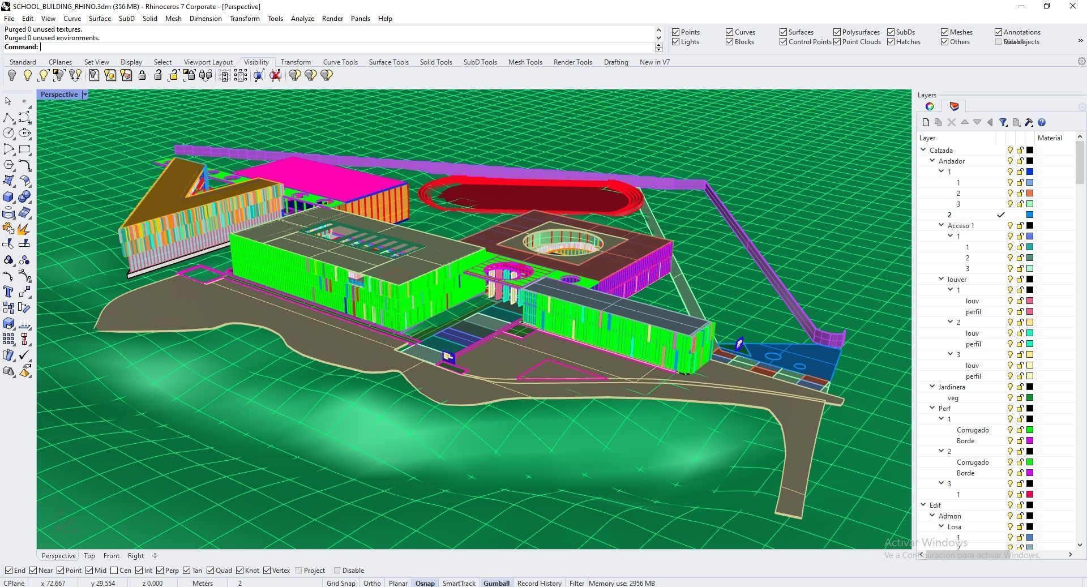Click the delete layer X icon
The image size is (1087, 587).
coord(952,122)
